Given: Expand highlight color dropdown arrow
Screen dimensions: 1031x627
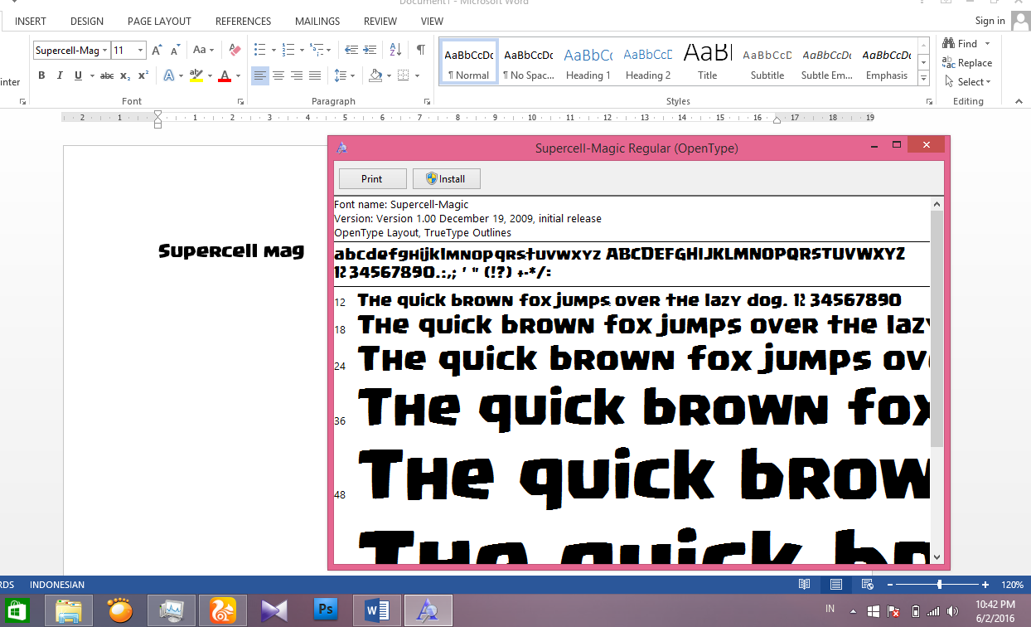Looking at the screenshot, I should (x=210, y=75).
